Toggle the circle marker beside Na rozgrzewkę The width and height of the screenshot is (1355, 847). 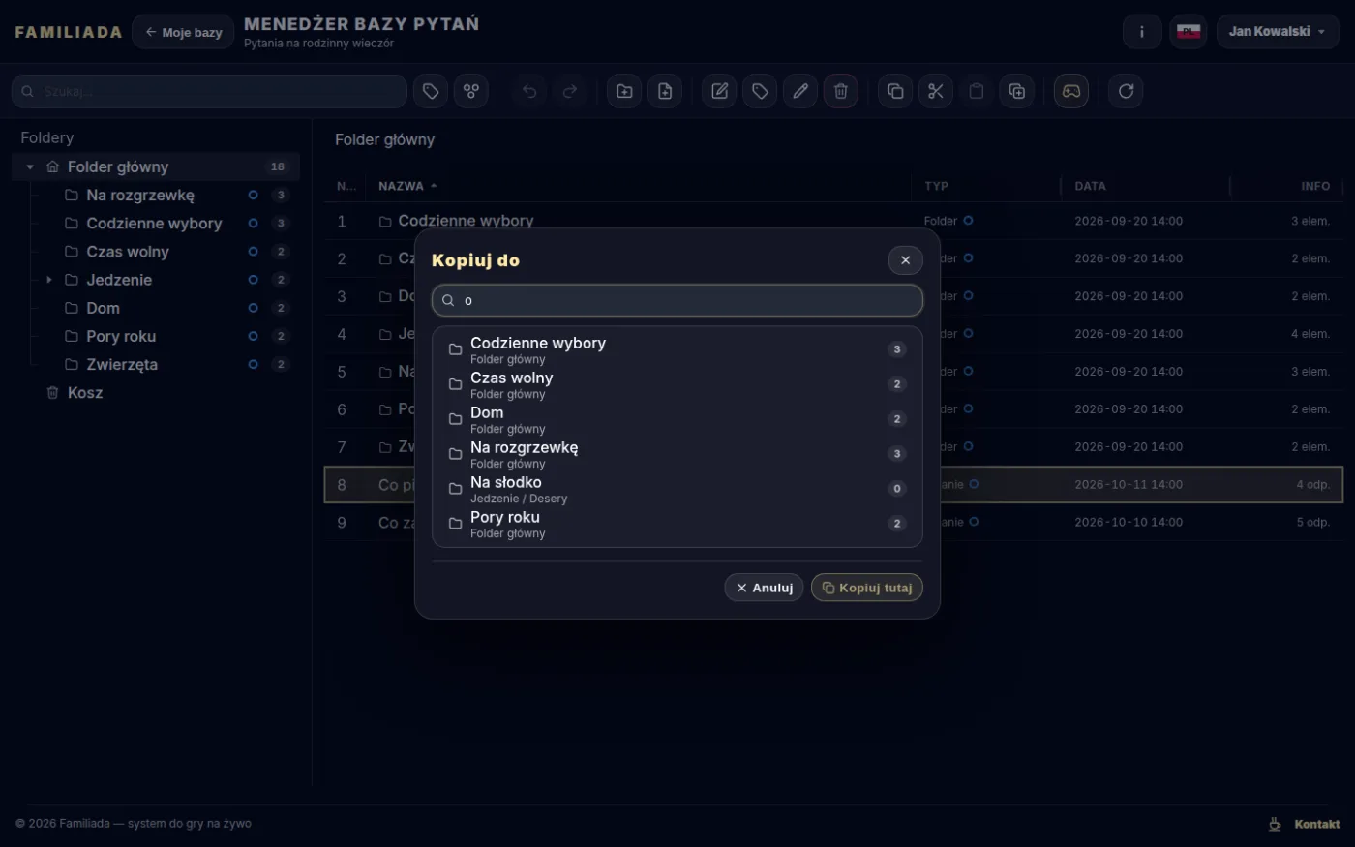point(253,195)
